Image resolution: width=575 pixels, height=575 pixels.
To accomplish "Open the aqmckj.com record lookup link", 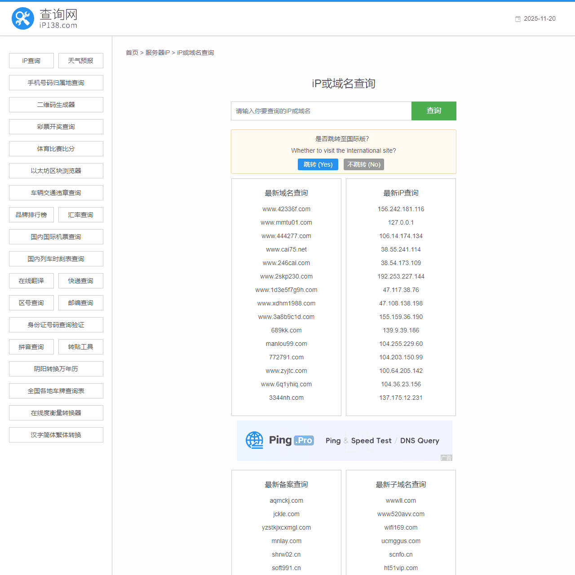I will tap(286, 500).
